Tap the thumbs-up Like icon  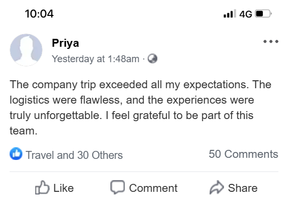pyautogui.click(x=42, y=188)
